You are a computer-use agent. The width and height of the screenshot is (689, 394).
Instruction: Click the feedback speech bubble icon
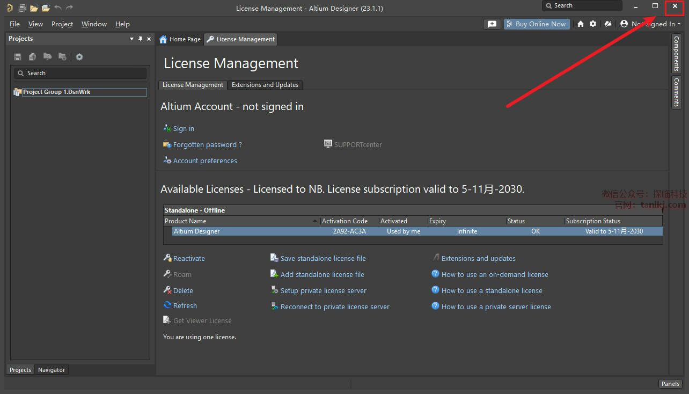492,24
